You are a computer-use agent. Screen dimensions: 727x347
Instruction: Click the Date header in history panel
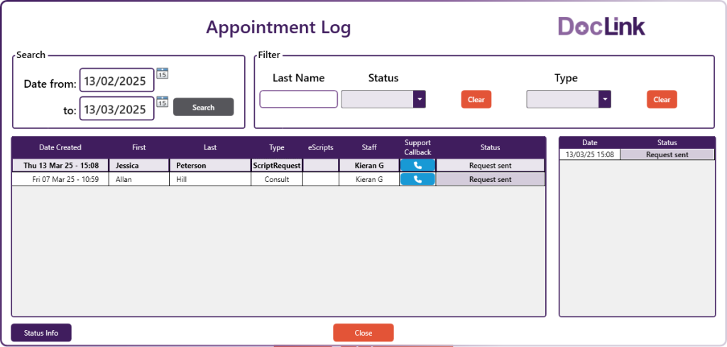click(590, 142)
